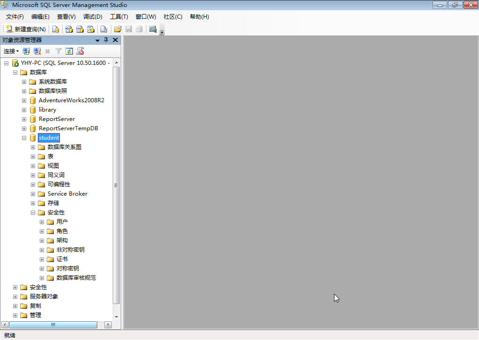Click the Connect Object Explorer icon

point(26,51)
